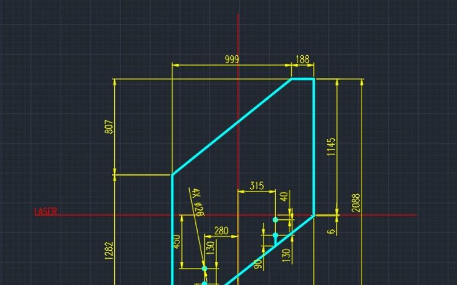Click the 2088 overall height dimension

(356, 203)
